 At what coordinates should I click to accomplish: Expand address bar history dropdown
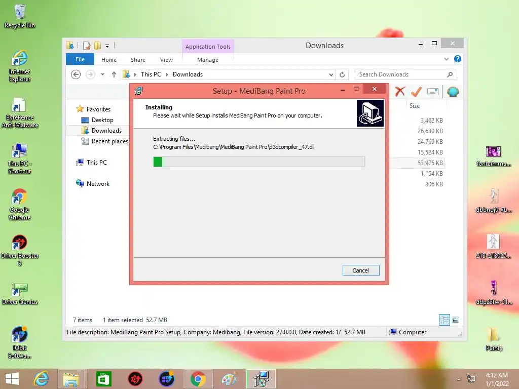click(x=331, y=75)
